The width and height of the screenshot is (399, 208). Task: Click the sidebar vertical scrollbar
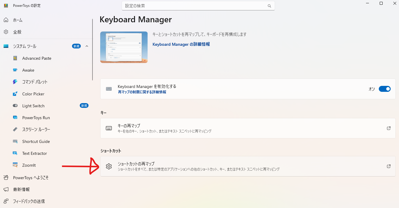pos(92,50)
